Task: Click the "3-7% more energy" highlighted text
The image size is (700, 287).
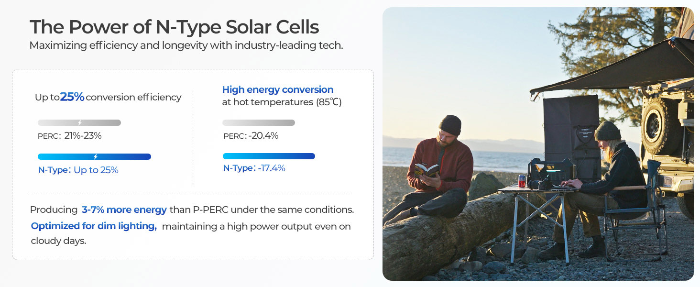Action: point(124,210)
